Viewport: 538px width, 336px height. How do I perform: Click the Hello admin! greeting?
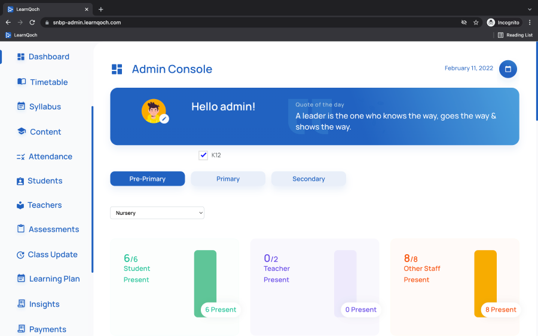click(x=224, y=106)
